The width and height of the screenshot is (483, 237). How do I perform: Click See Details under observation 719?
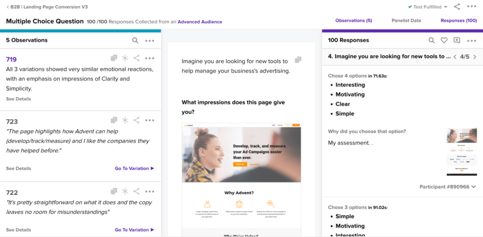point(18,99)
